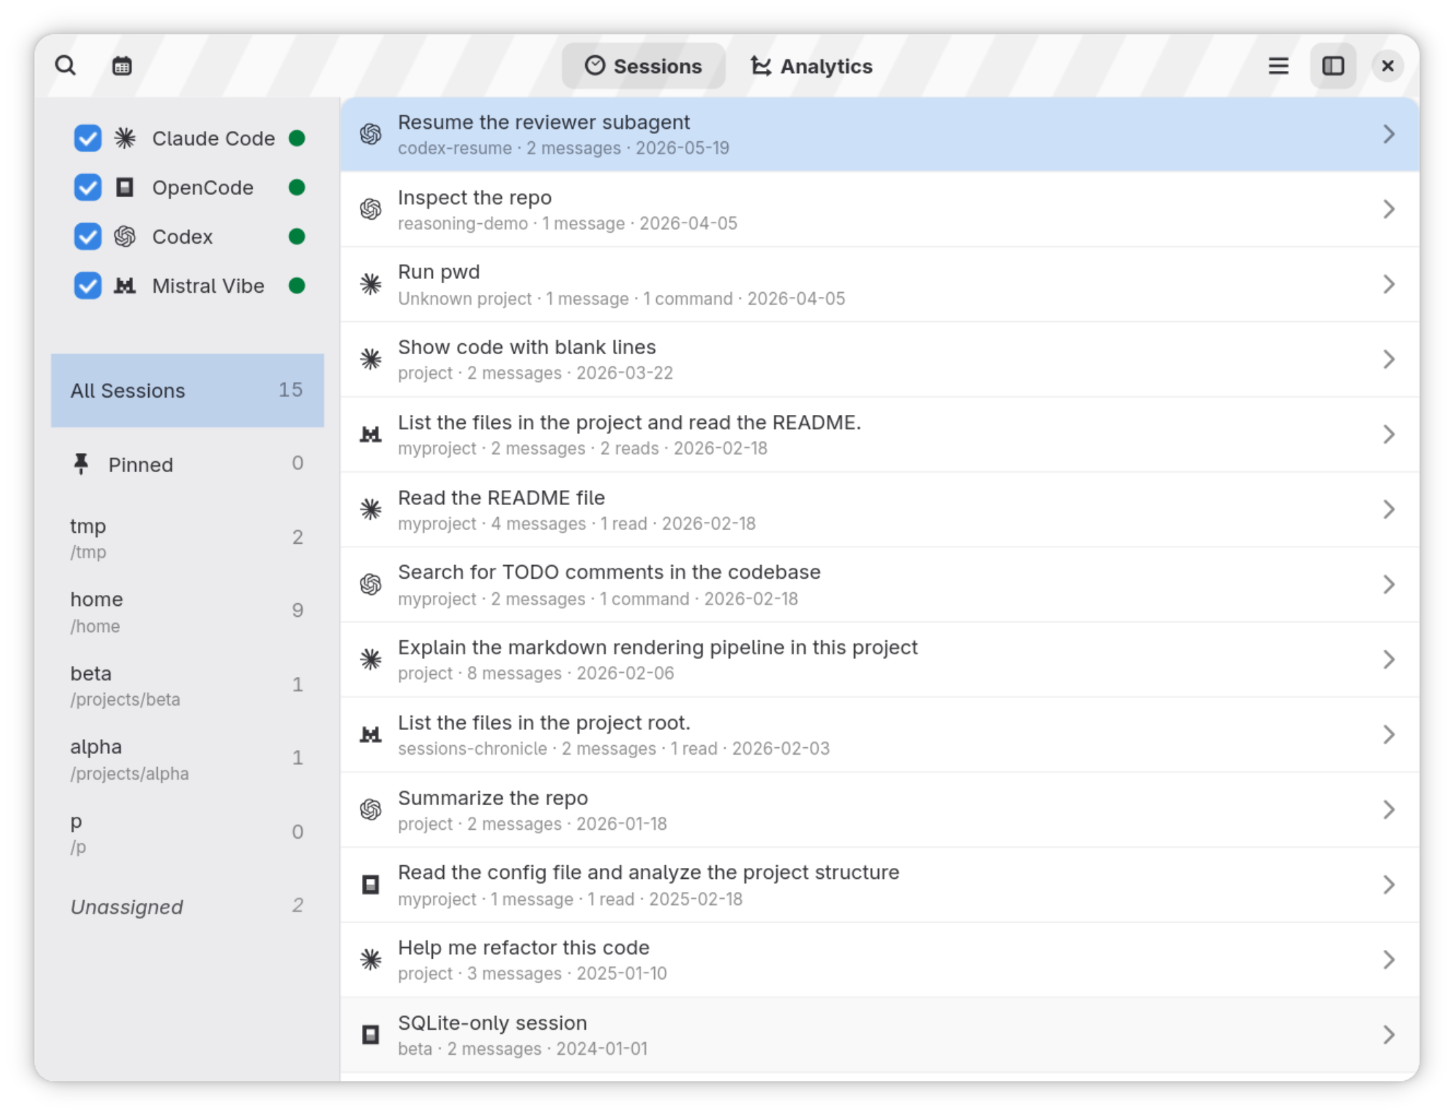Viewport: 1453px width, 1115px height.
Task: Click the Codex icon beside 'Inspect the repo'
Action: click(371, 209)
